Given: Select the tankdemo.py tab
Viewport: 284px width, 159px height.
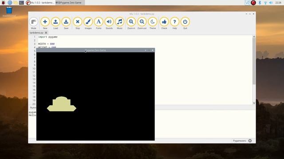Looking at the screenshot, I should coord(36,33).
